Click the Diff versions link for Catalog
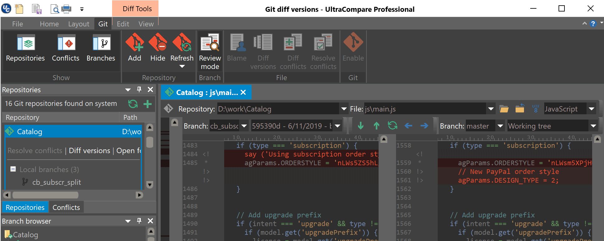 pyautogui.click(x=89, y=151)
